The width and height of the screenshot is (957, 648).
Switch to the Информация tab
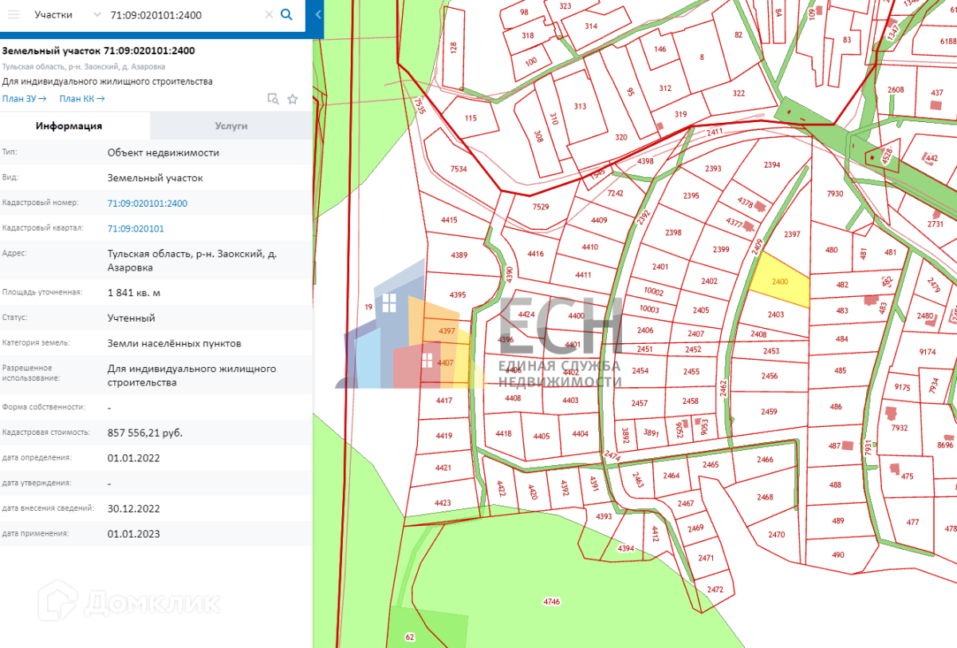coord(69,125)
